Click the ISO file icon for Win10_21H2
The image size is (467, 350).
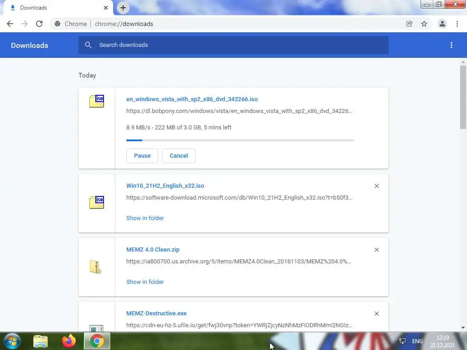coord(97,202)
